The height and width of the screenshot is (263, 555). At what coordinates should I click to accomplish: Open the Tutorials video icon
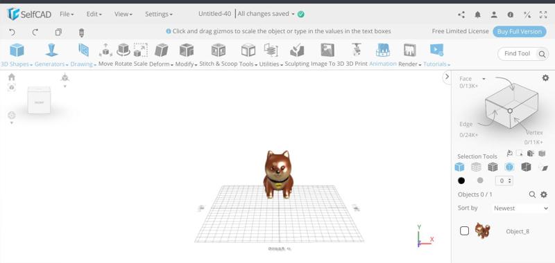point(437,50)
